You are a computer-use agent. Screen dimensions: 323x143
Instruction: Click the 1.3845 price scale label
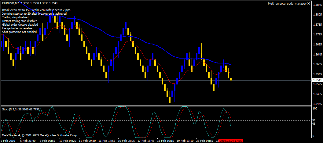pyautogui.click(x=317, y=5)
